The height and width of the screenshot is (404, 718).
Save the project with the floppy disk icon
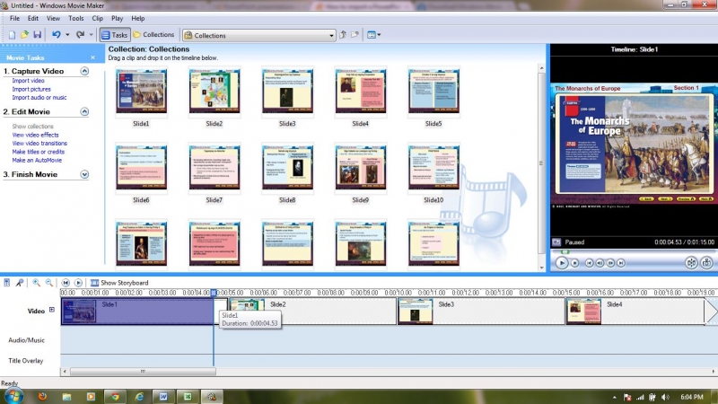click(x=37, y=35)
